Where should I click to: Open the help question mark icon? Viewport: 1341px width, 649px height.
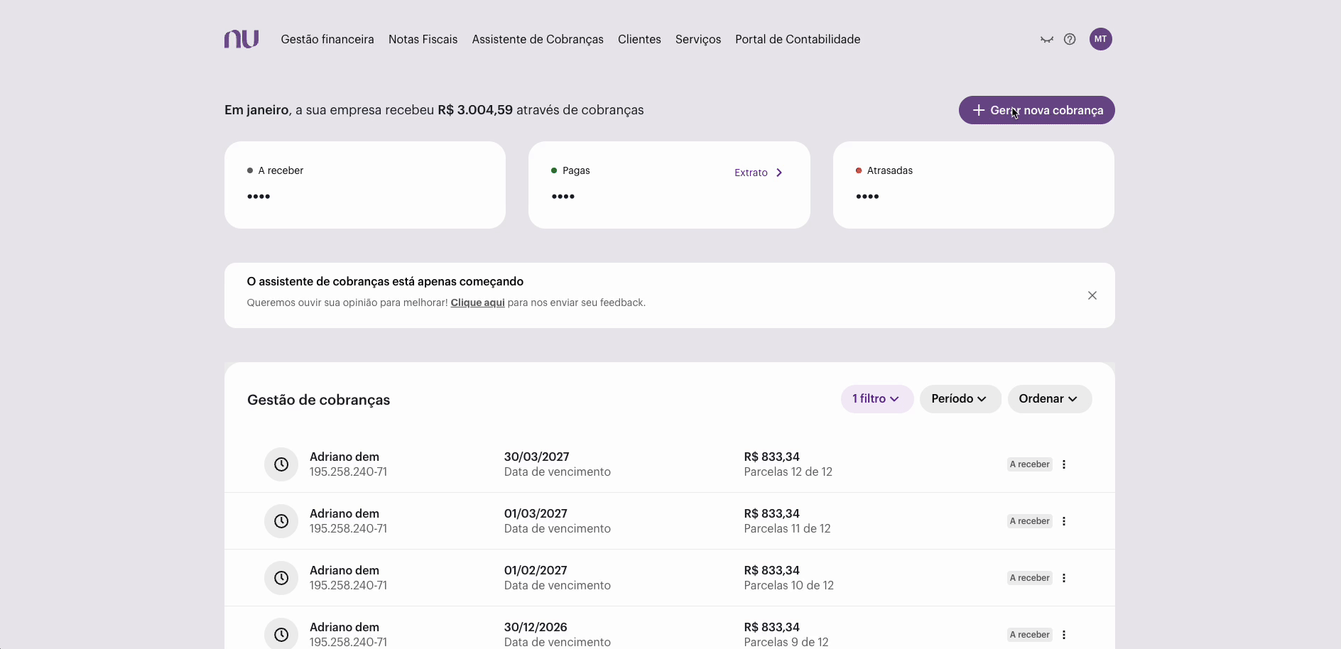tap(1070, 40)
